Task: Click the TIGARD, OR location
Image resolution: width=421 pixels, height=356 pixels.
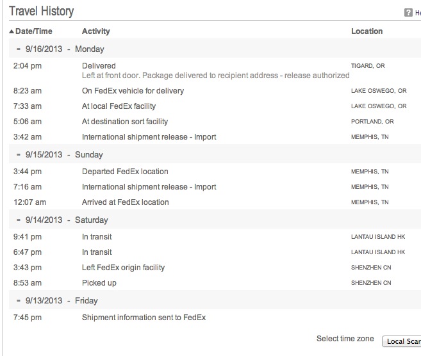Action: point(368,66)
